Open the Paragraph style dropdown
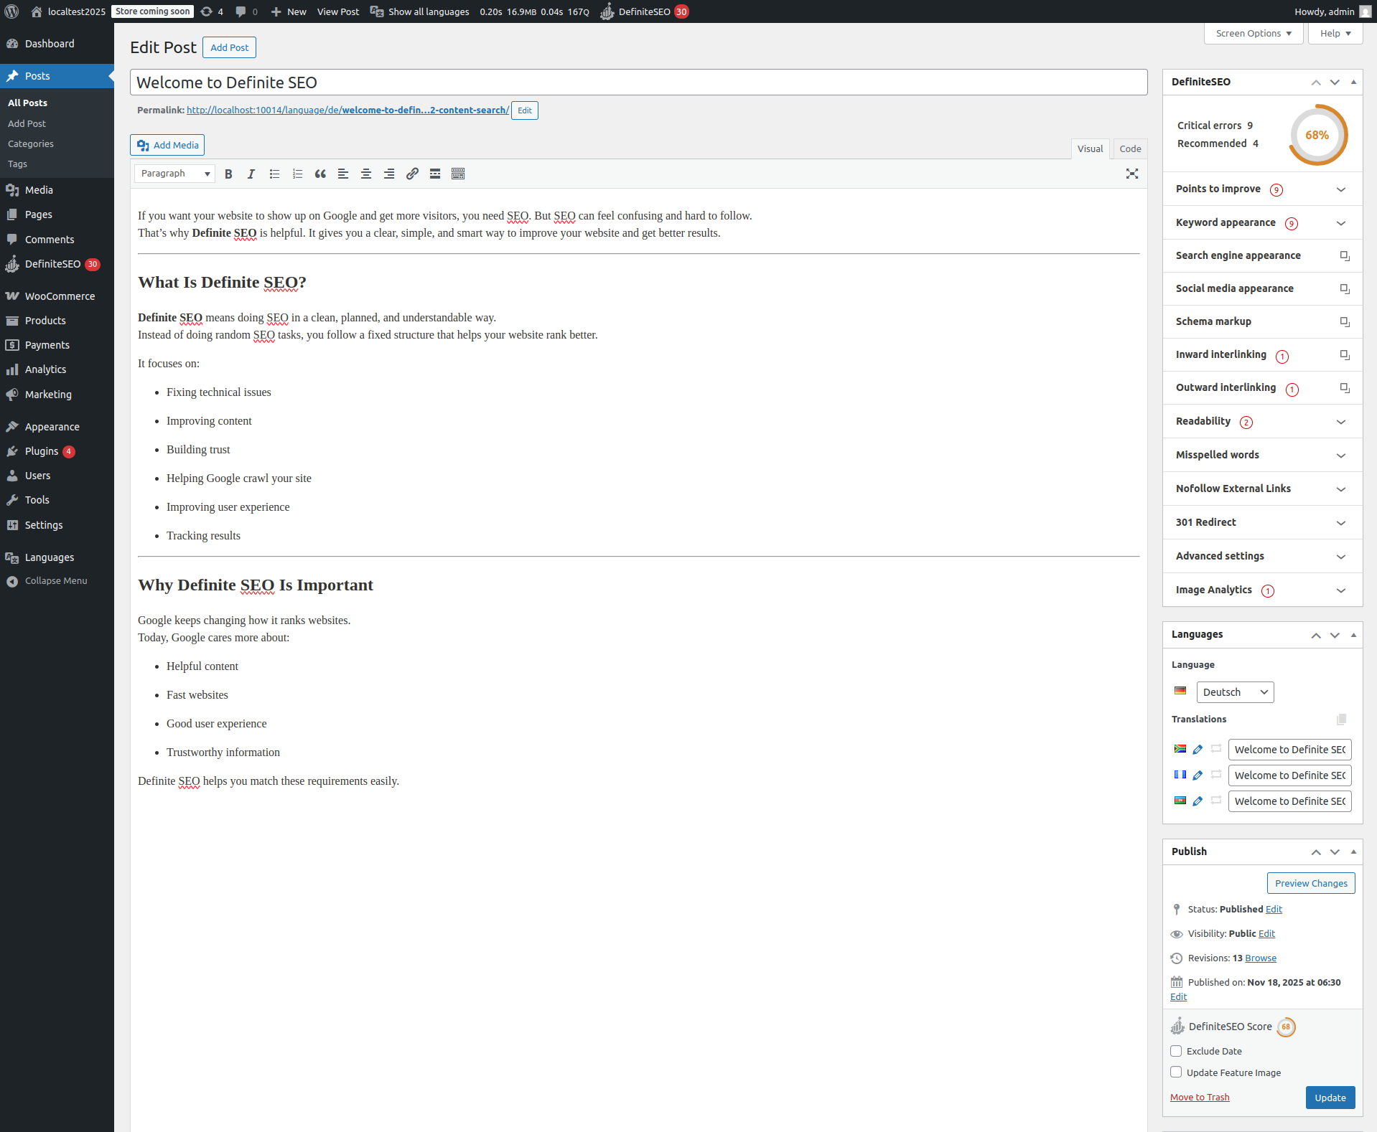The width and height of the screenshot is (1377, 1132). (x=174, y=174)
